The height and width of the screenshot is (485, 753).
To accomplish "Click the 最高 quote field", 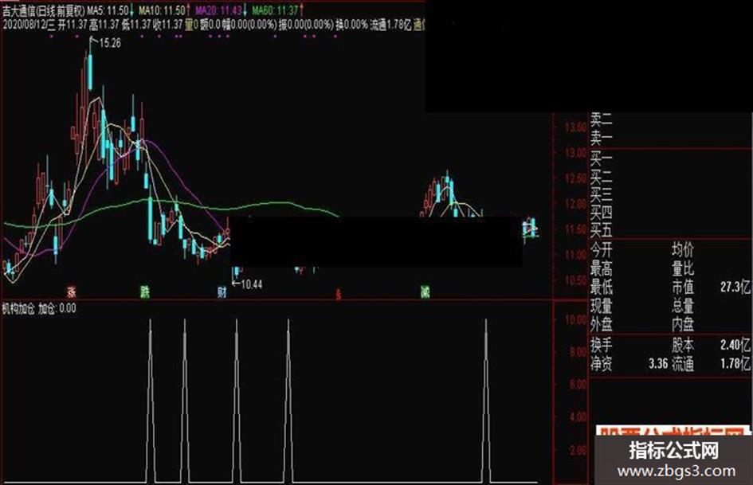I will tap(602, 268).
